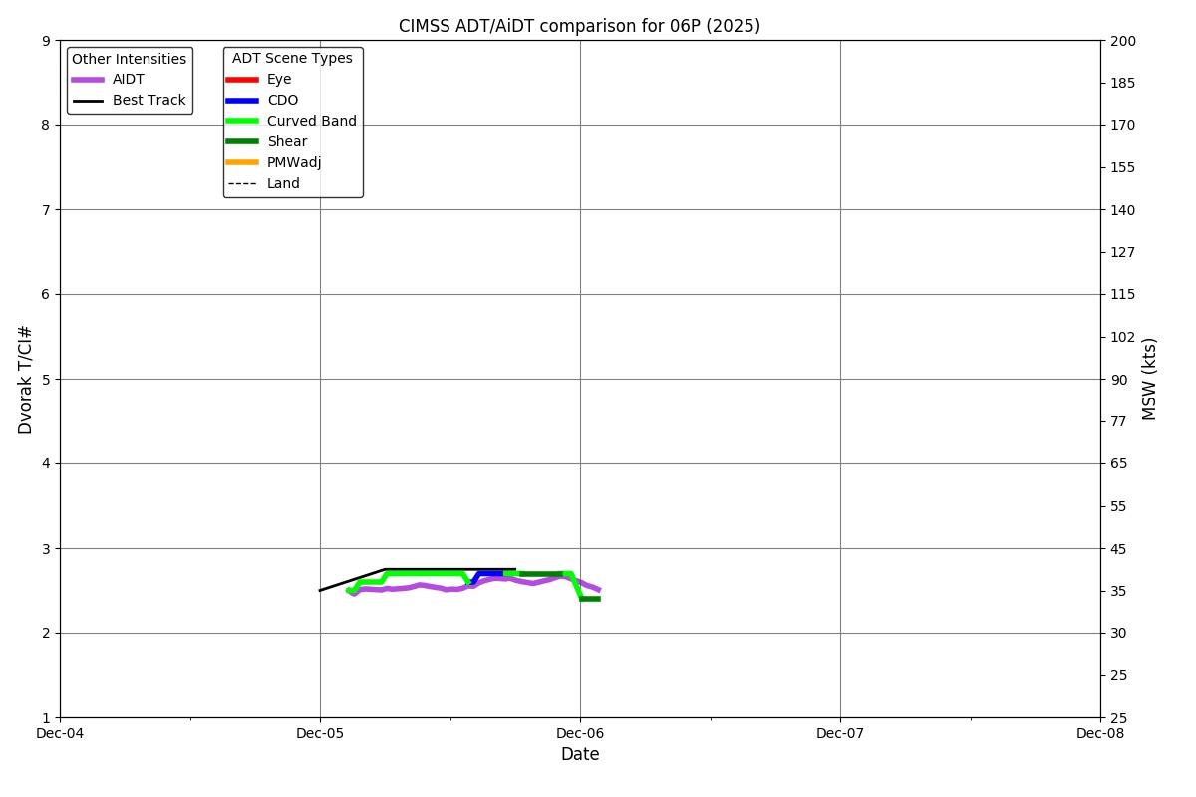Click the blue CDO segment on the plot

coord(489,573)
